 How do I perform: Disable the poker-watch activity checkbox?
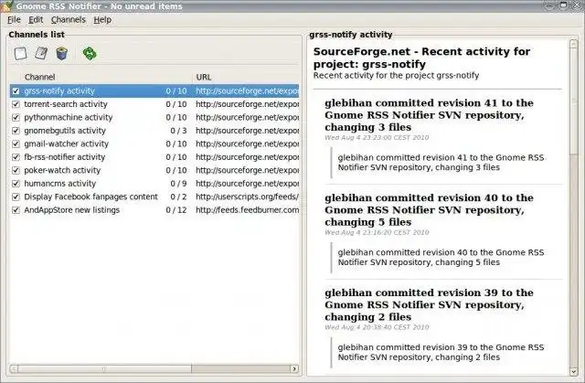click(16, 170)
